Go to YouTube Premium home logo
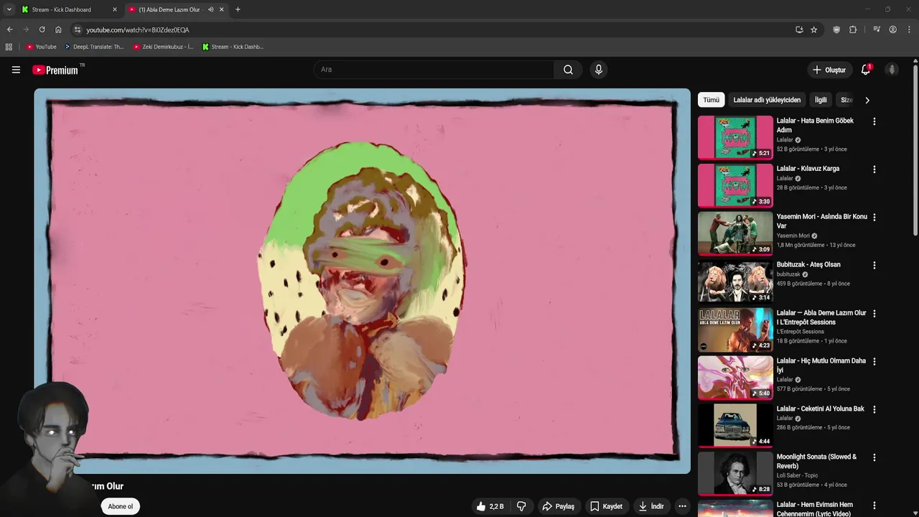This screenshot has height=517, width=919. (55, 70)
